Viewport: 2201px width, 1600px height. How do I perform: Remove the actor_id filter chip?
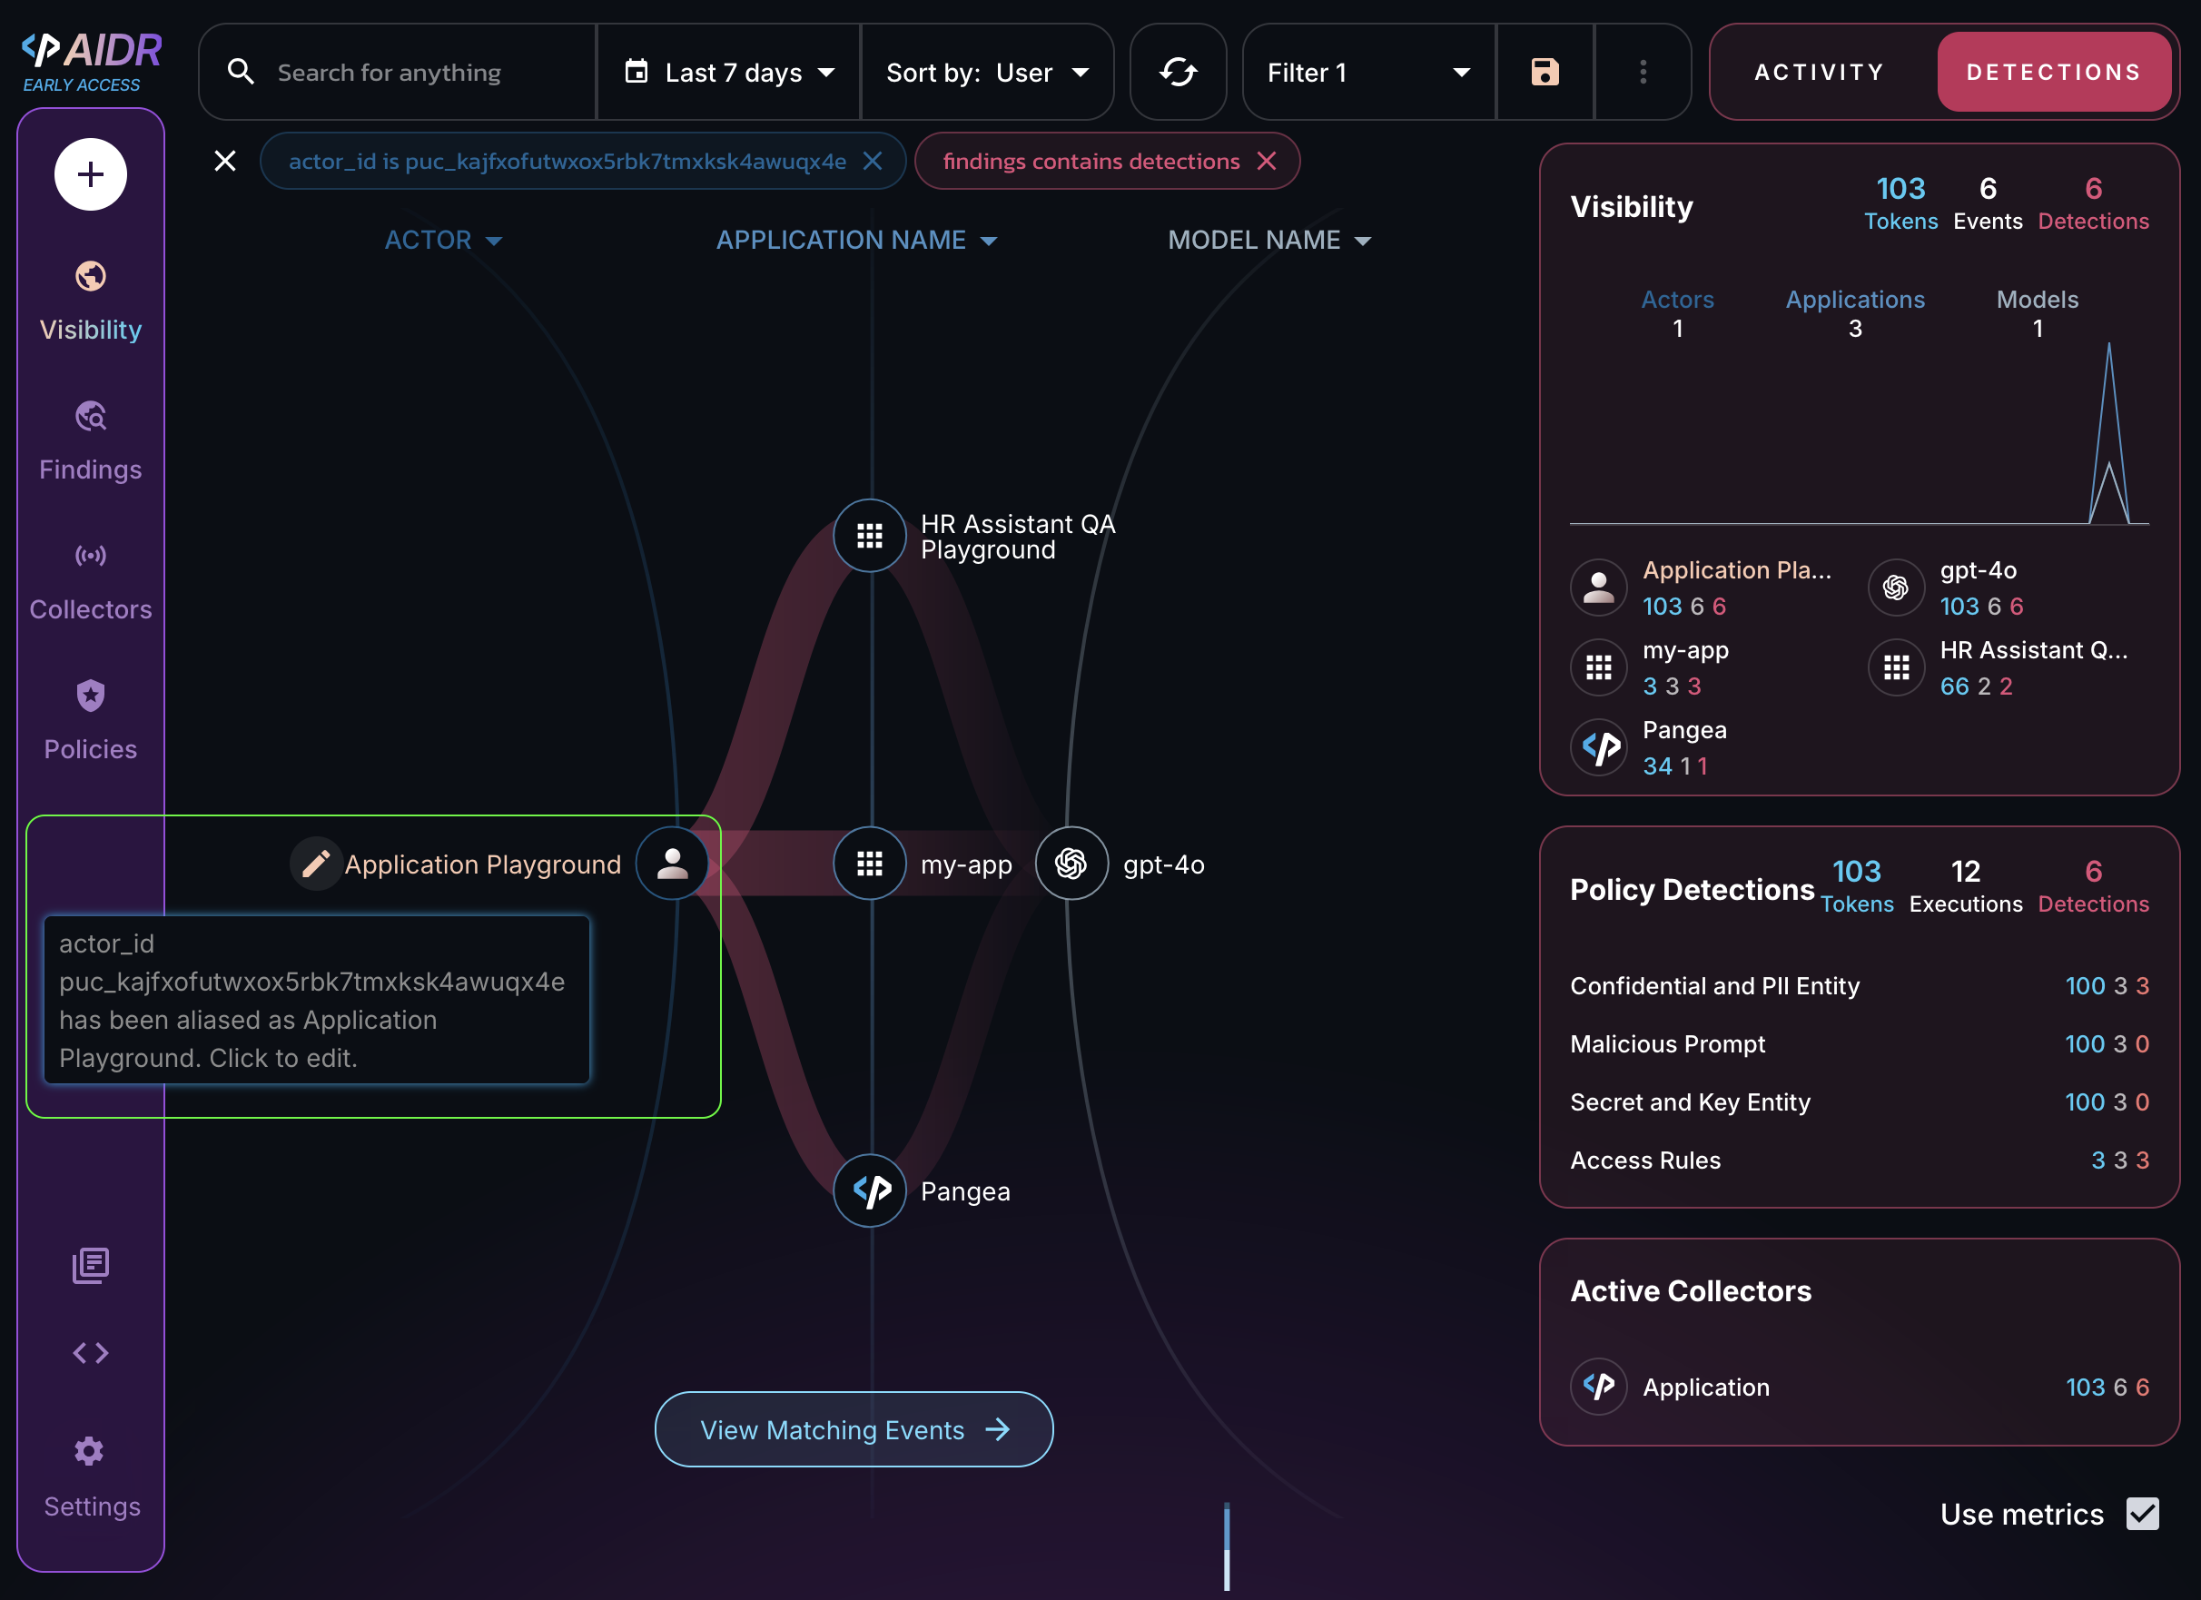coord(873,161)
